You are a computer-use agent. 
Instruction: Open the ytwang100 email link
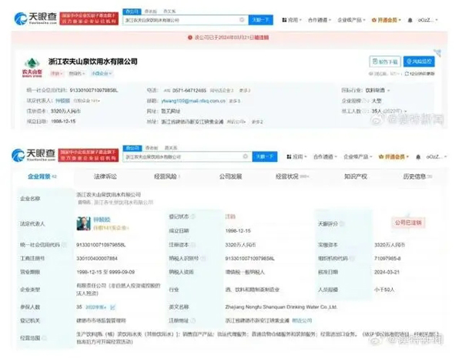click(x=193, y=101)
